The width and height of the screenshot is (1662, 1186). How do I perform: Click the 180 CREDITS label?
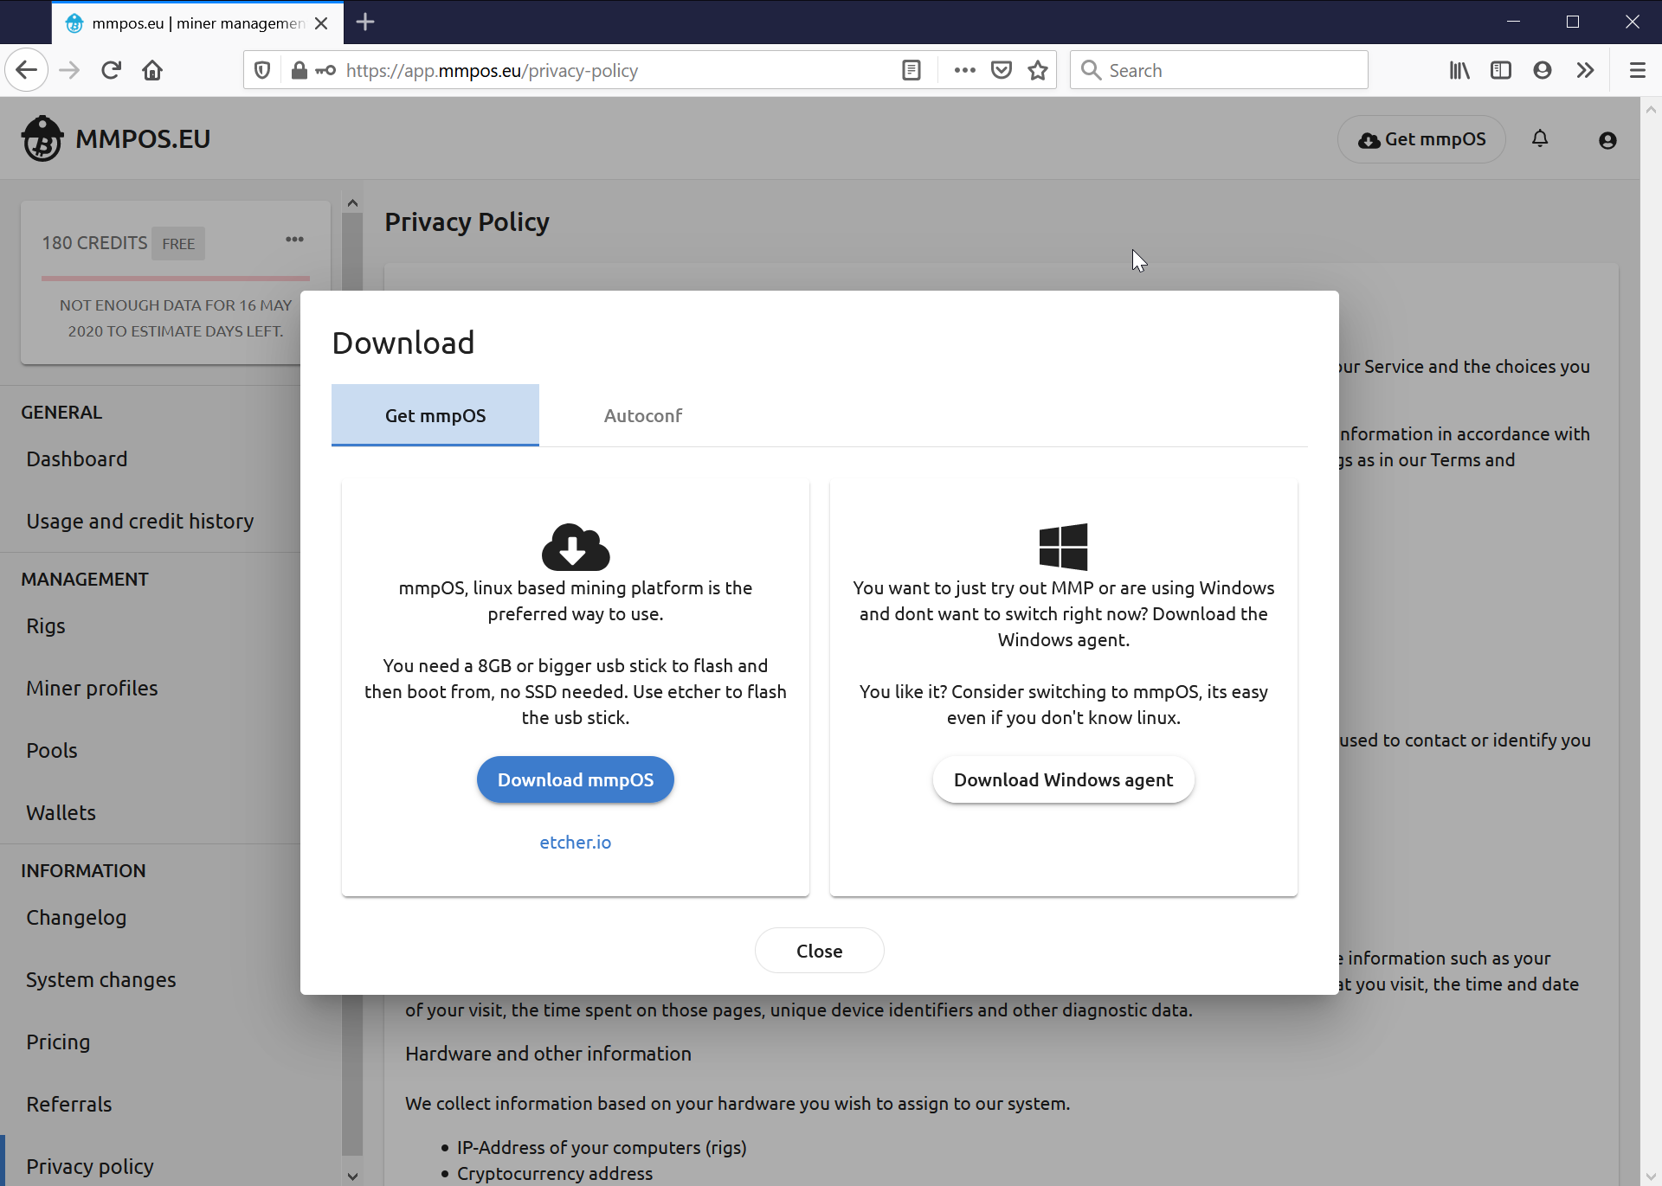94,243
